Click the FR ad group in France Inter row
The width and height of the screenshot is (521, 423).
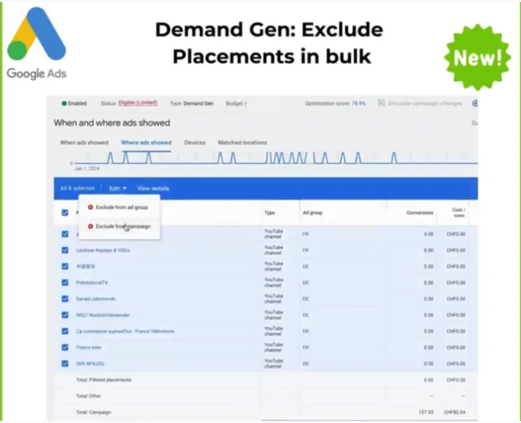pyautogui.click(x=306, y=348)
